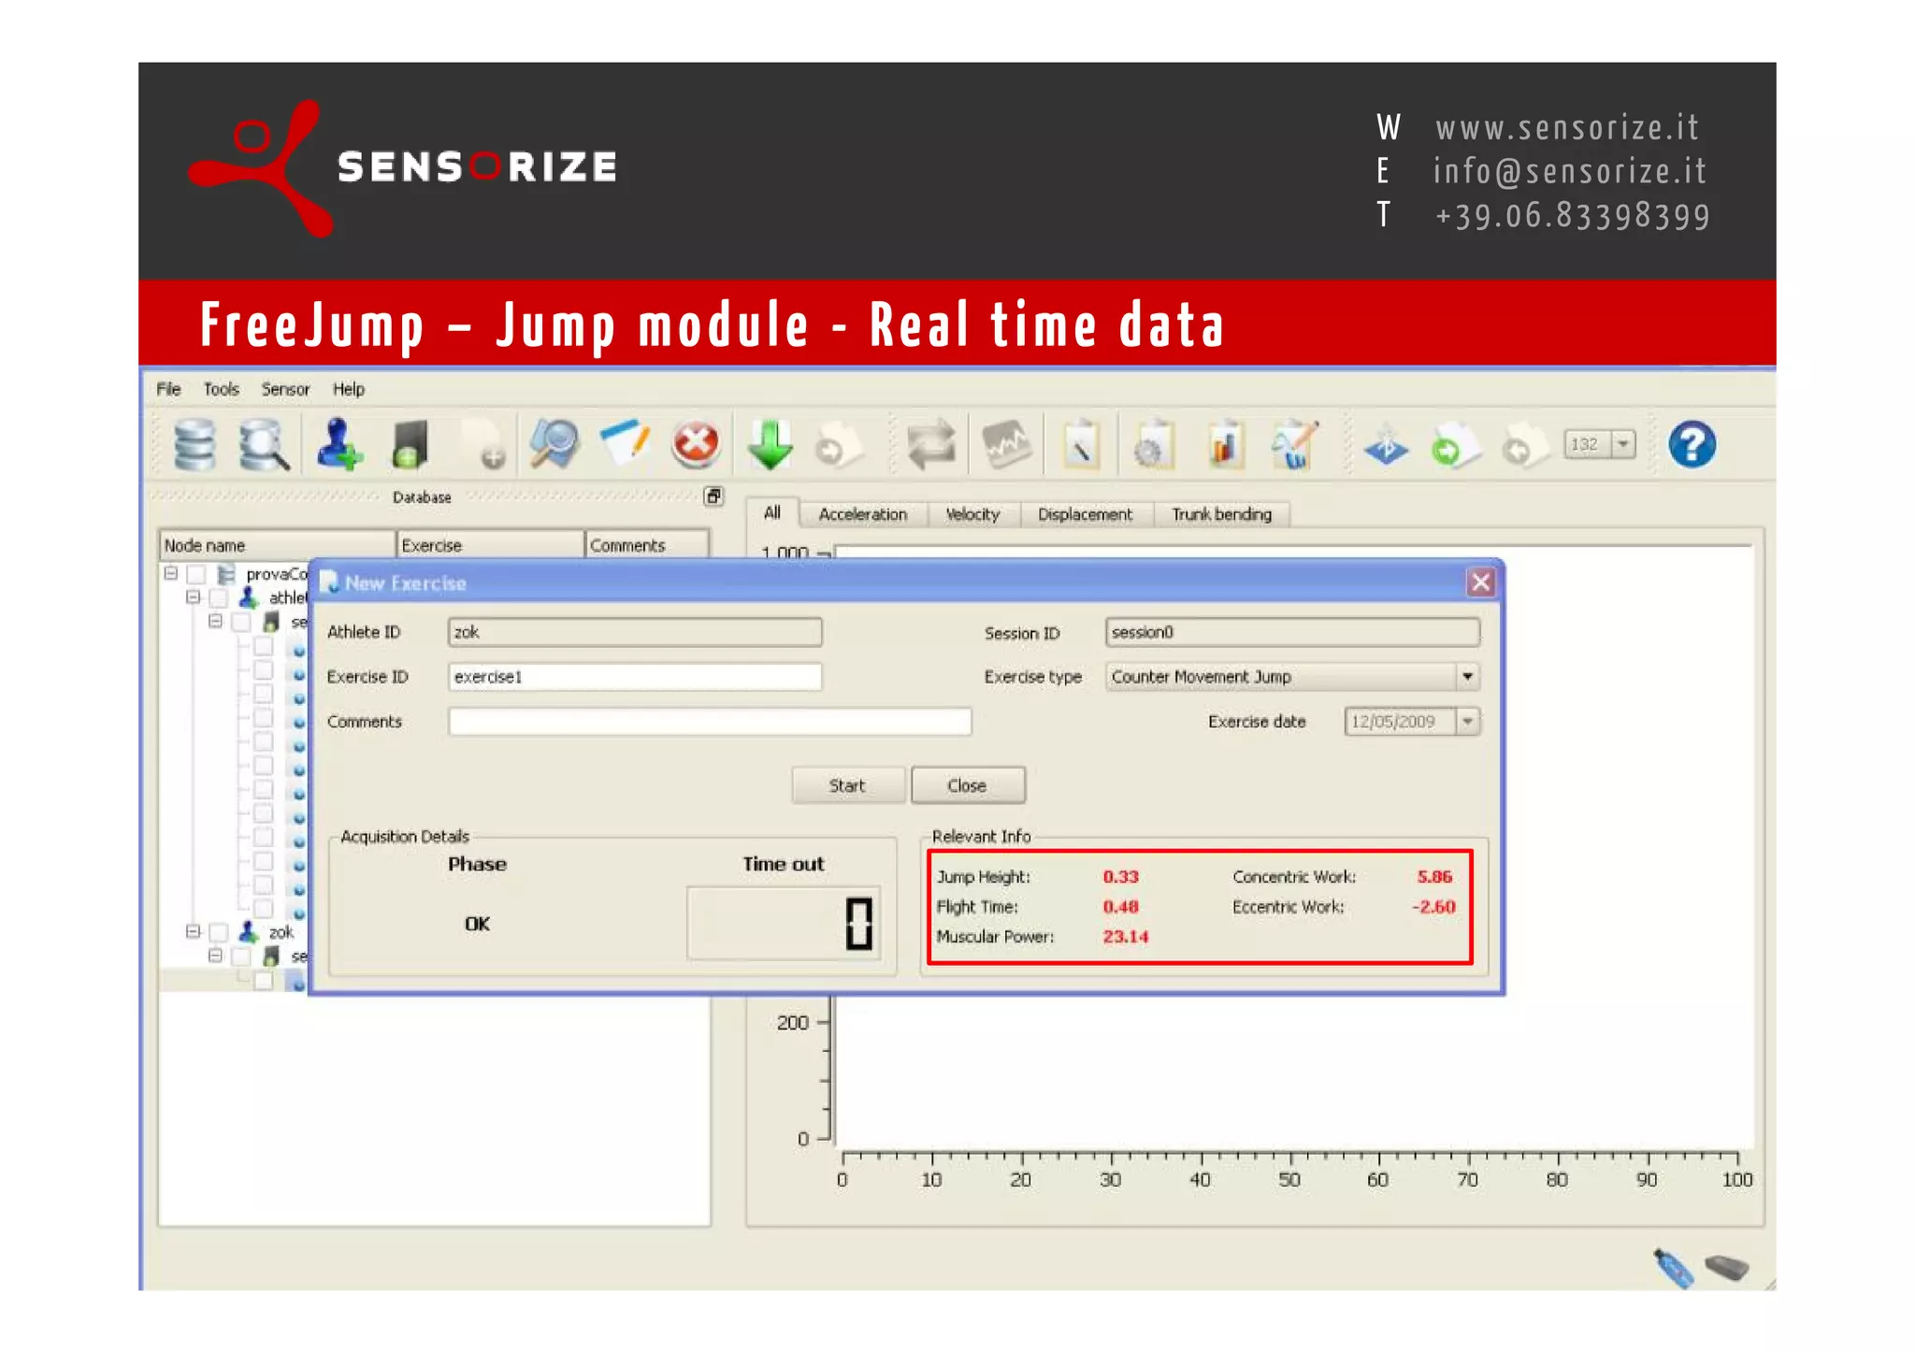1915x1353 pixels.
Task: Click the search database magnifier icon
Action: 264,445
